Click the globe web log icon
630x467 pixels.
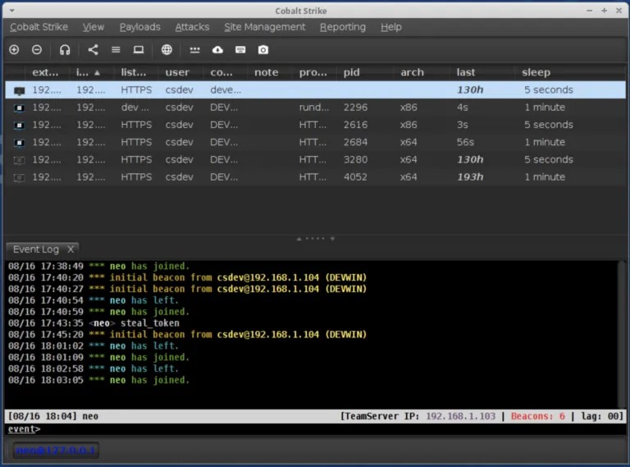click(x=167, y=49)
